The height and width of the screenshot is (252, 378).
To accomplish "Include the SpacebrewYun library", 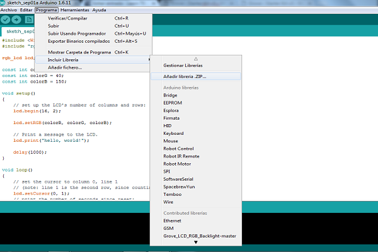I will click(196, 186).
